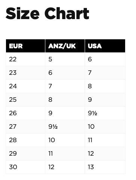
Task: Click USA size 13 cell
Action: click(x=105, y=167)
